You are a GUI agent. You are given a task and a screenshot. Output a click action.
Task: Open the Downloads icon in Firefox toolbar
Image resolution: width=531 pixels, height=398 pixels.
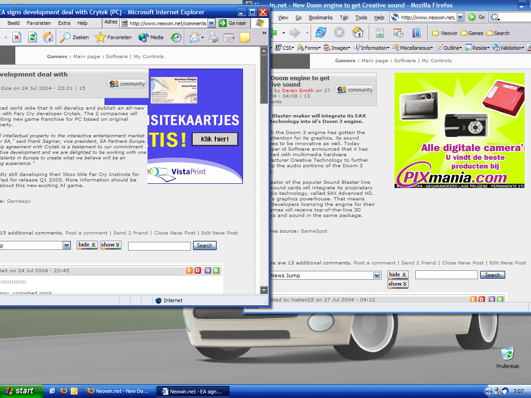pyautogui.click(x=380, y=33)
